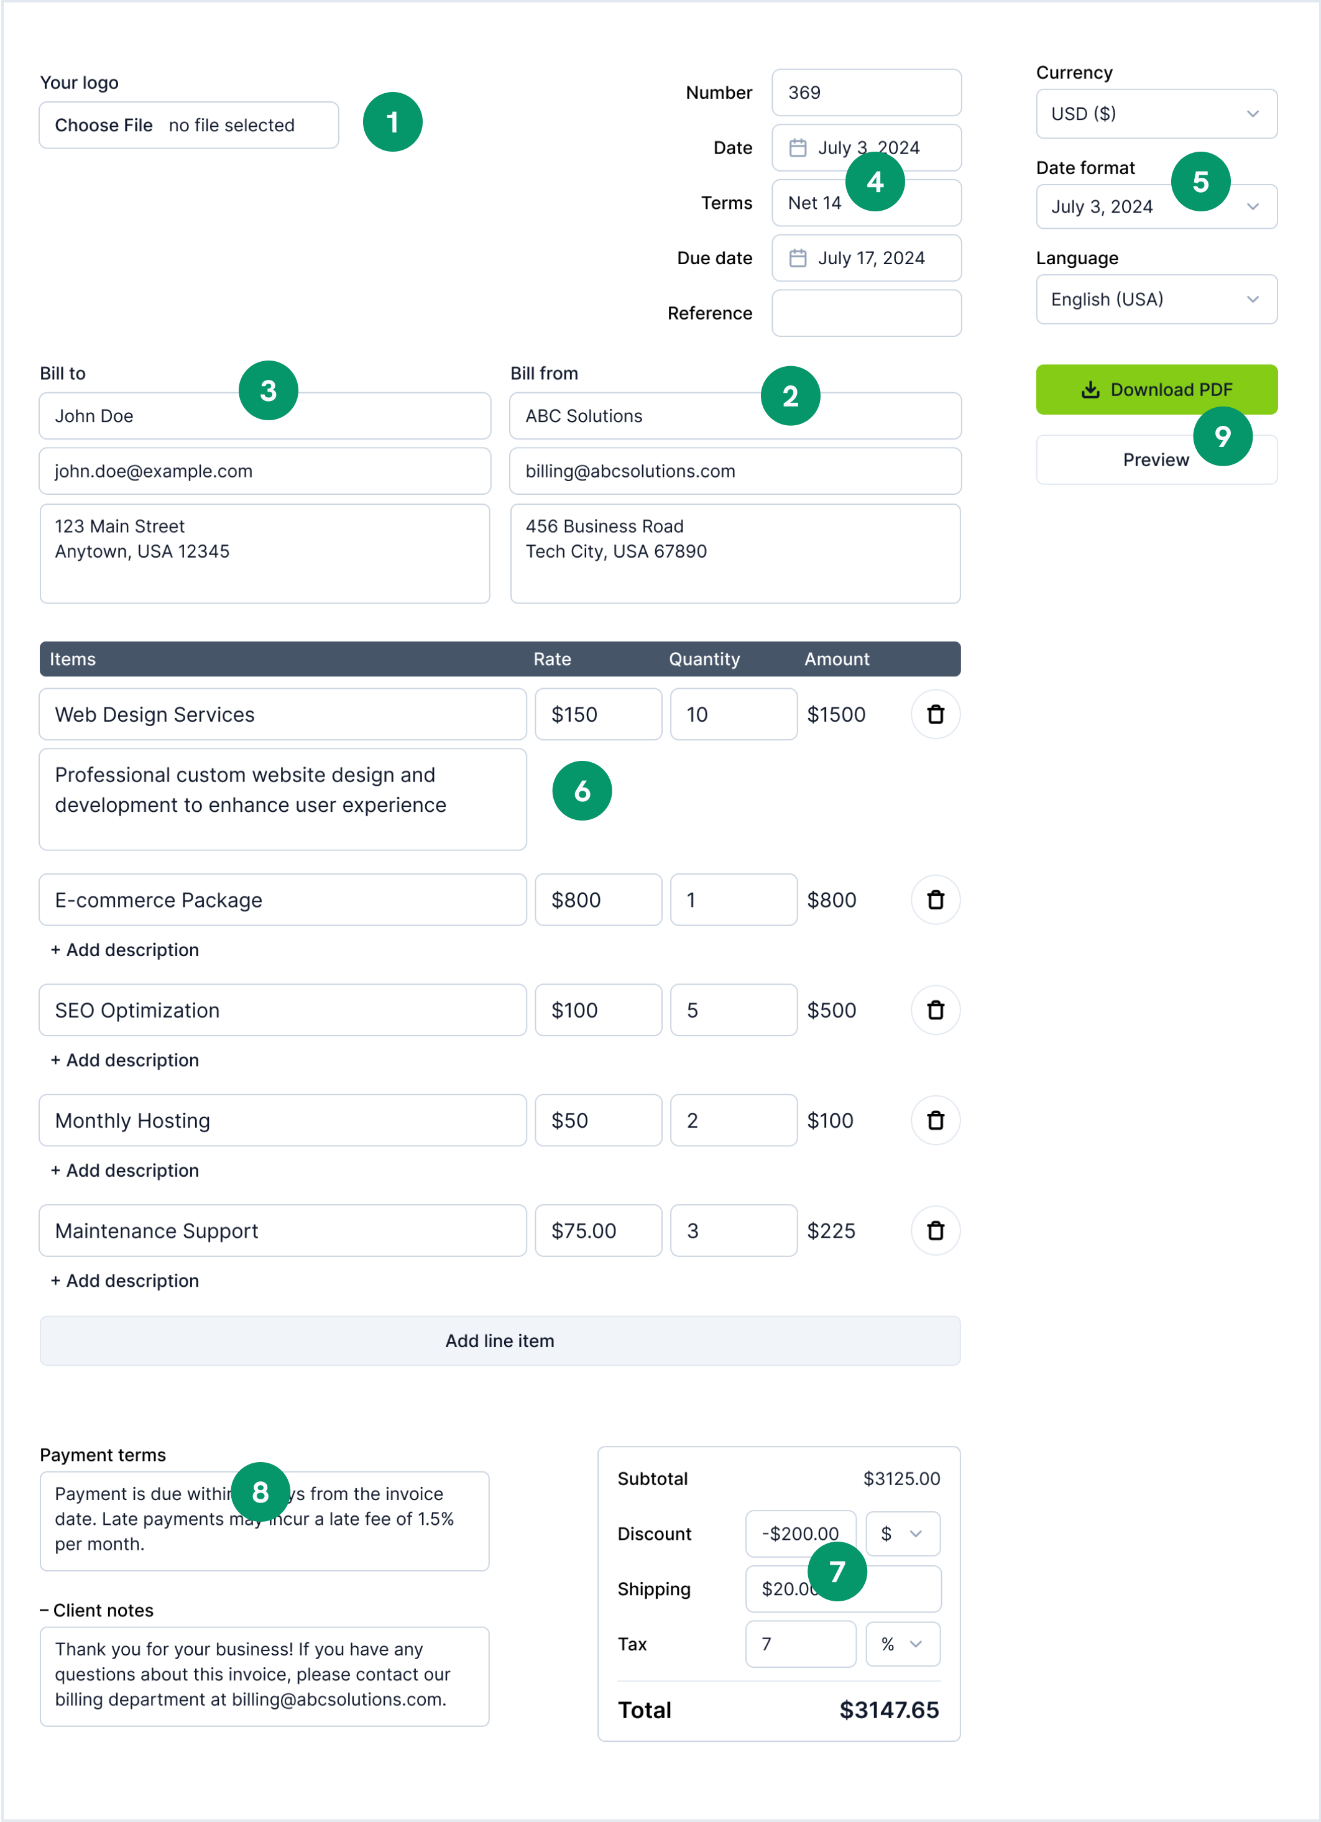Edit the Payment terms text box
The height and width of the screenshot is (1822, 1321).
(265, 1521)
